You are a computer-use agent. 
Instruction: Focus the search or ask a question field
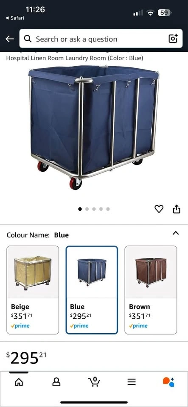101,39
